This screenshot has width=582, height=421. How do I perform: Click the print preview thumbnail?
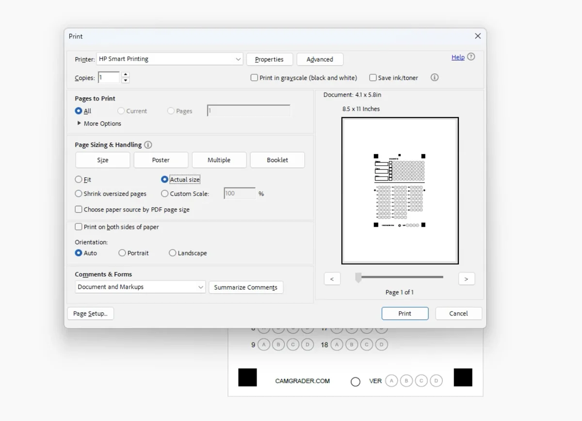click(x=400, y=191)
